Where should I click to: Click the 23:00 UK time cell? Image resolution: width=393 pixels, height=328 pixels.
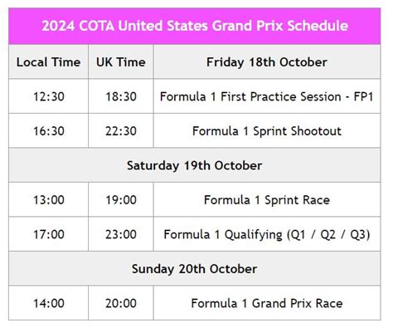121,234
